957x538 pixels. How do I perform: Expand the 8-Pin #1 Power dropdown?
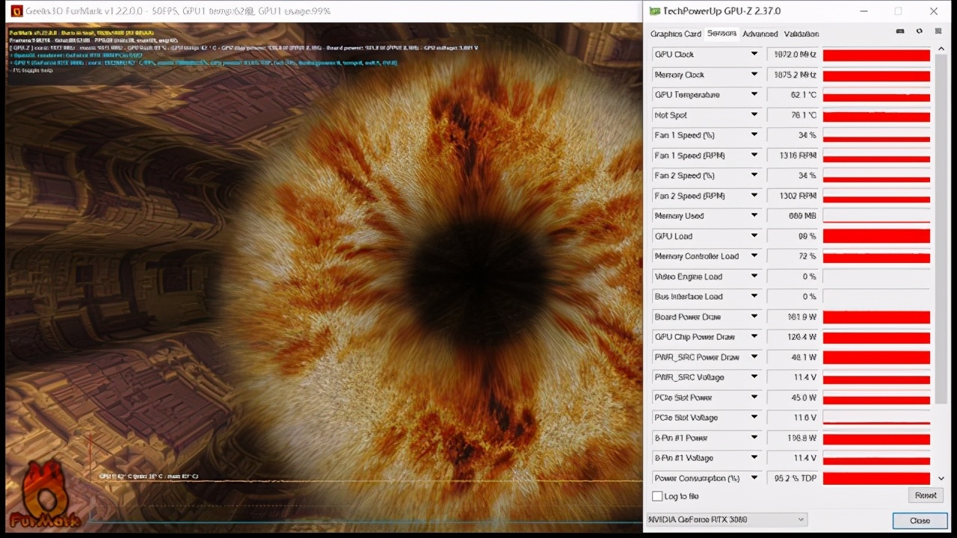click(754, 438)
